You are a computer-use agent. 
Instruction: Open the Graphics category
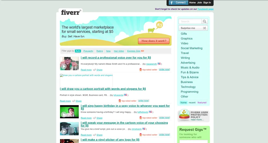pos(187,38)
